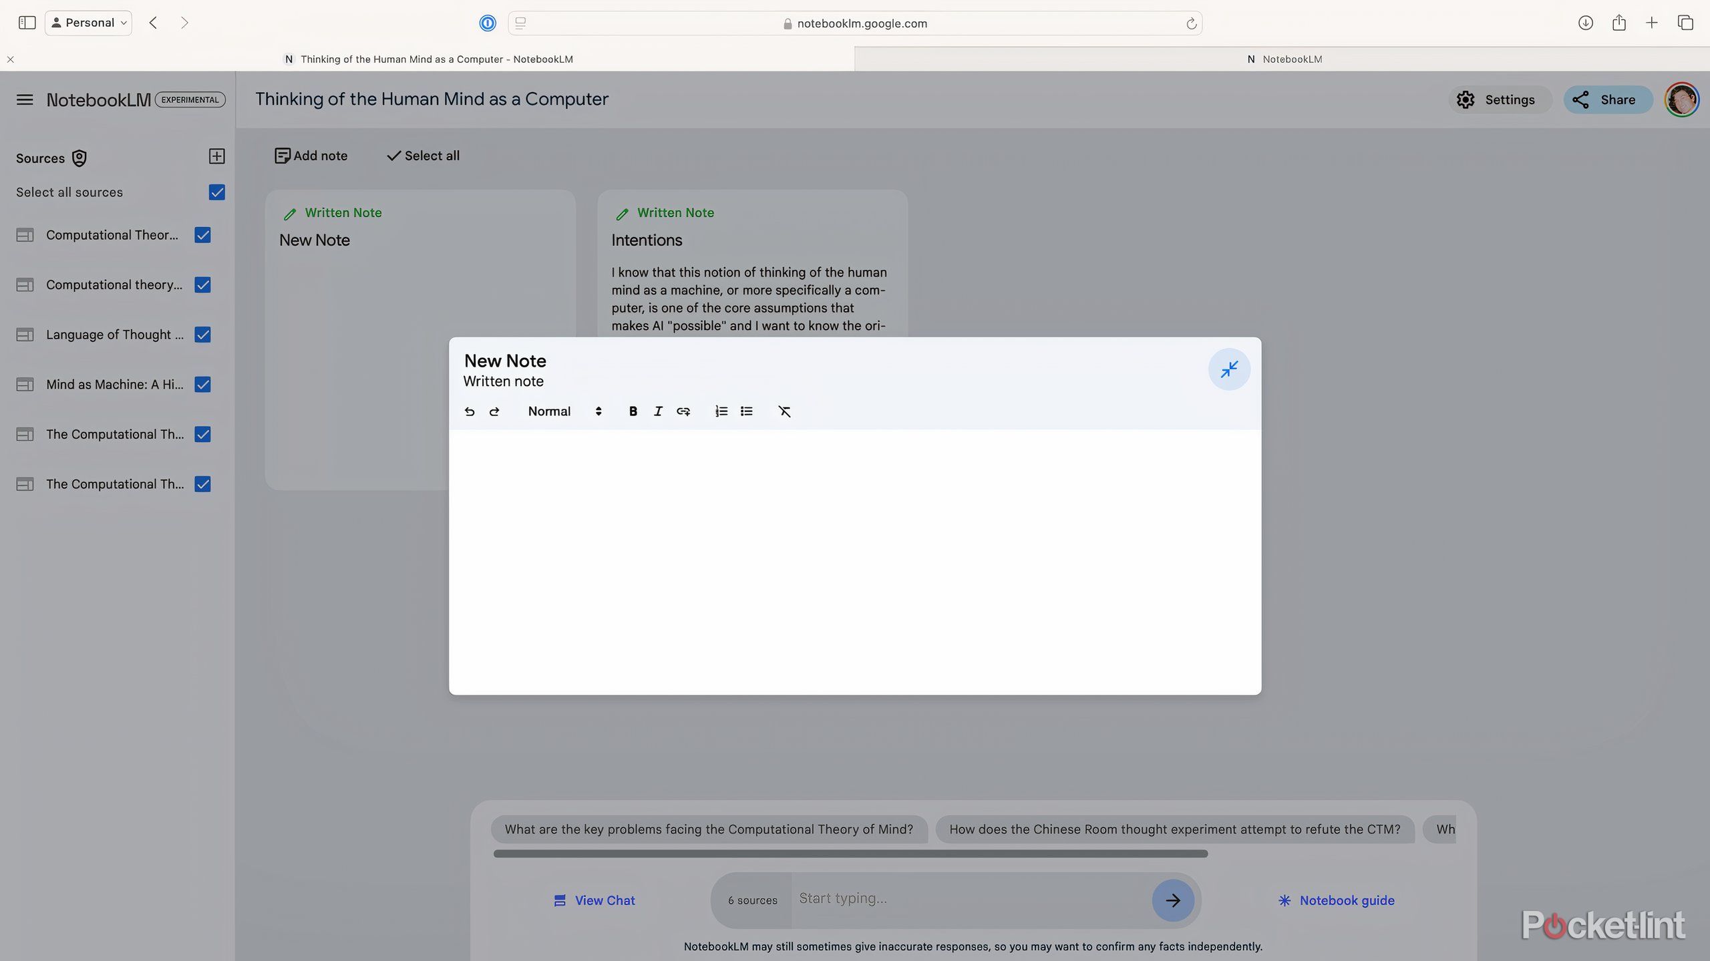Create a numbered list in the note
This screenshot has height=961, width=1710.
pos(720,411)
